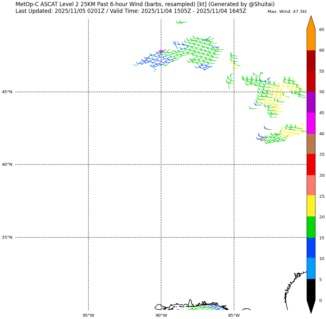Image resolution: width=326 pixels, height=319 pixels.
Task: Click the light blue 5–10 kt colorbar segment
Action: point(311,268)
